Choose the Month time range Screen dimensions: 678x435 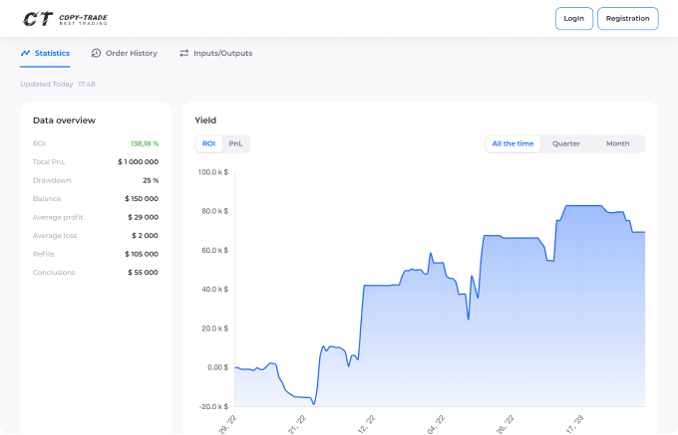[617, 143]
